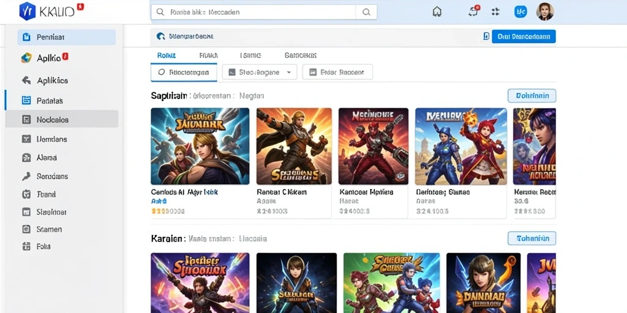Click the wrench icon beside Sanodans

pyautogui.click(x=26, y=176)
